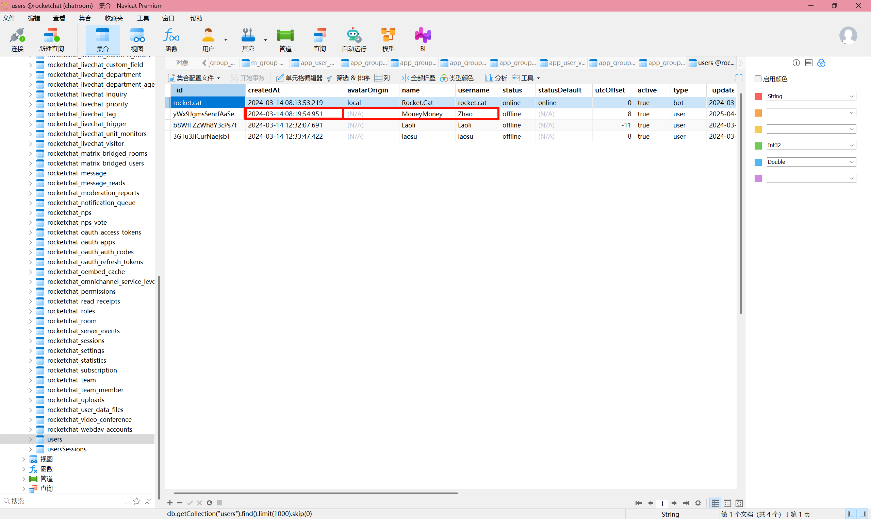Click the 连接 connection icon
The image size is (871, 519).
pyautogui.click(x=17, y=39)
